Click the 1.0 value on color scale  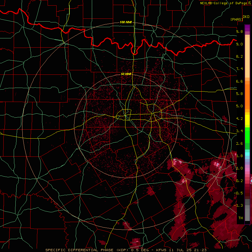(x=239, y=168)
